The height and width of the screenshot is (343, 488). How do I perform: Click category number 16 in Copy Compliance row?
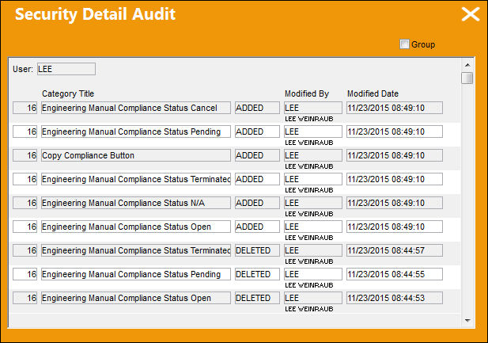(x=25, y=155)
